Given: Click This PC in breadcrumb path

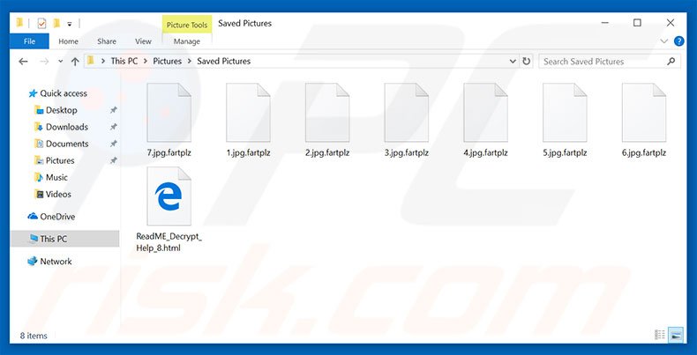Looking at the screenshot, I should (x=124, y=62).
